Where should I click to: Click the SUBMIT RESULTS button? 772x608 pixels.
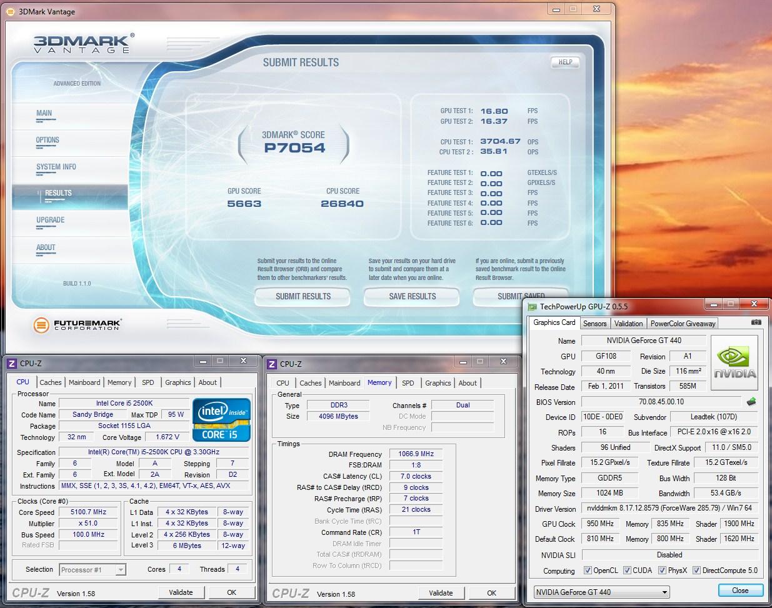tap(303, 296)
